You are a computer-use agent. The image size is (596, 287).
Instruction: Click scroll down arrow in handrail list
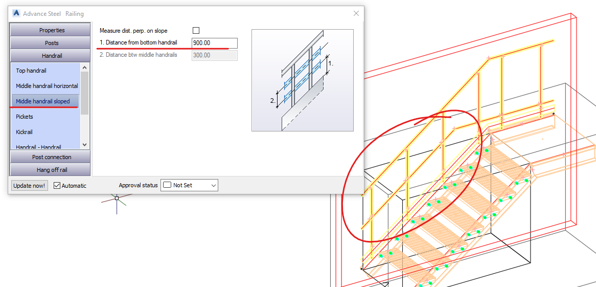click(x=84, y=145)
